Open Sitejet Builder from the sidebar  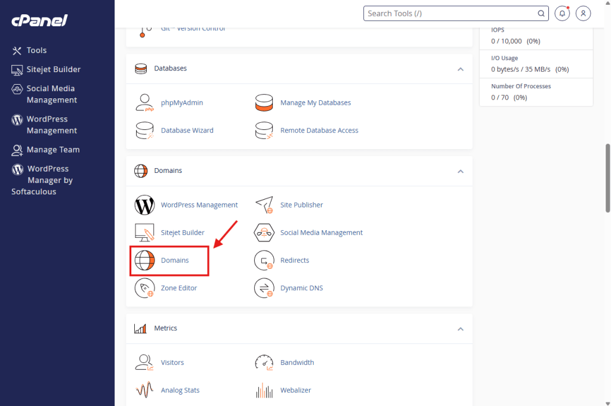tap(53, 70)
